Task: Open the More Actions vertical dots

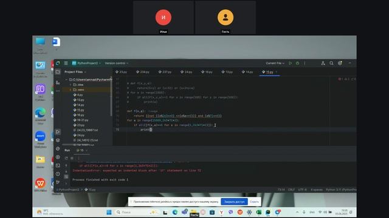Action: tap(305, 63)
